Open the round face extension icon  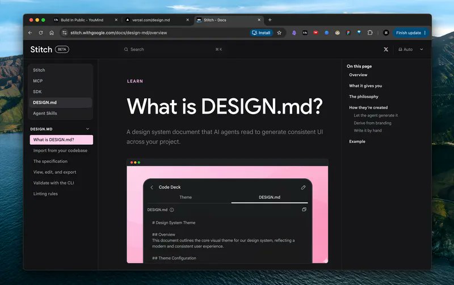[x=337, y=33]
